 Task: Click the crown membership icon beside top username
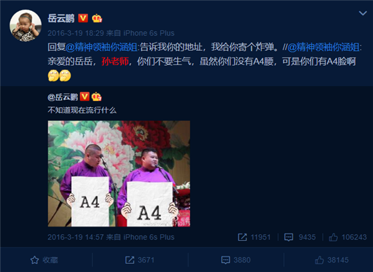tap(97, 18)
